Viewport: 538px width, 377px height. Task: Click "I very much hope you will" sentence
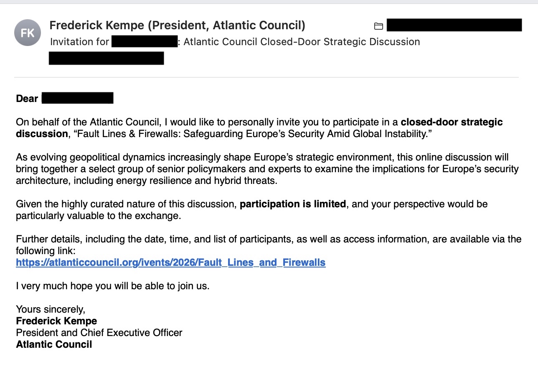point(112,286)
